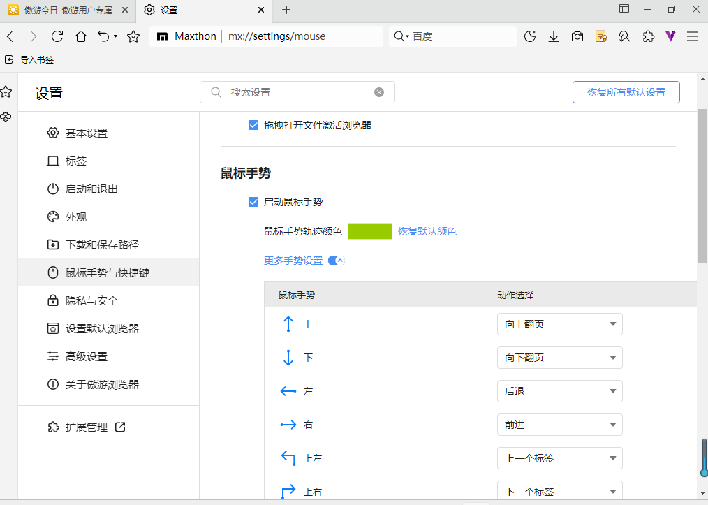Click the right arrow gesture icon 右
Screen dimensions: 708x505
coord(288,425)
